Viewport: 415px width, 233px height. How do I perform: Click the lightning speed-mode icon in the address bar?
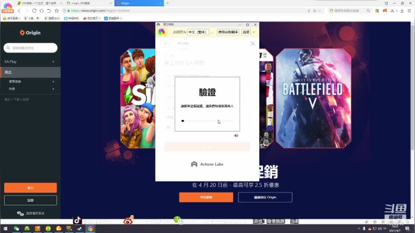tap(308, 11)
